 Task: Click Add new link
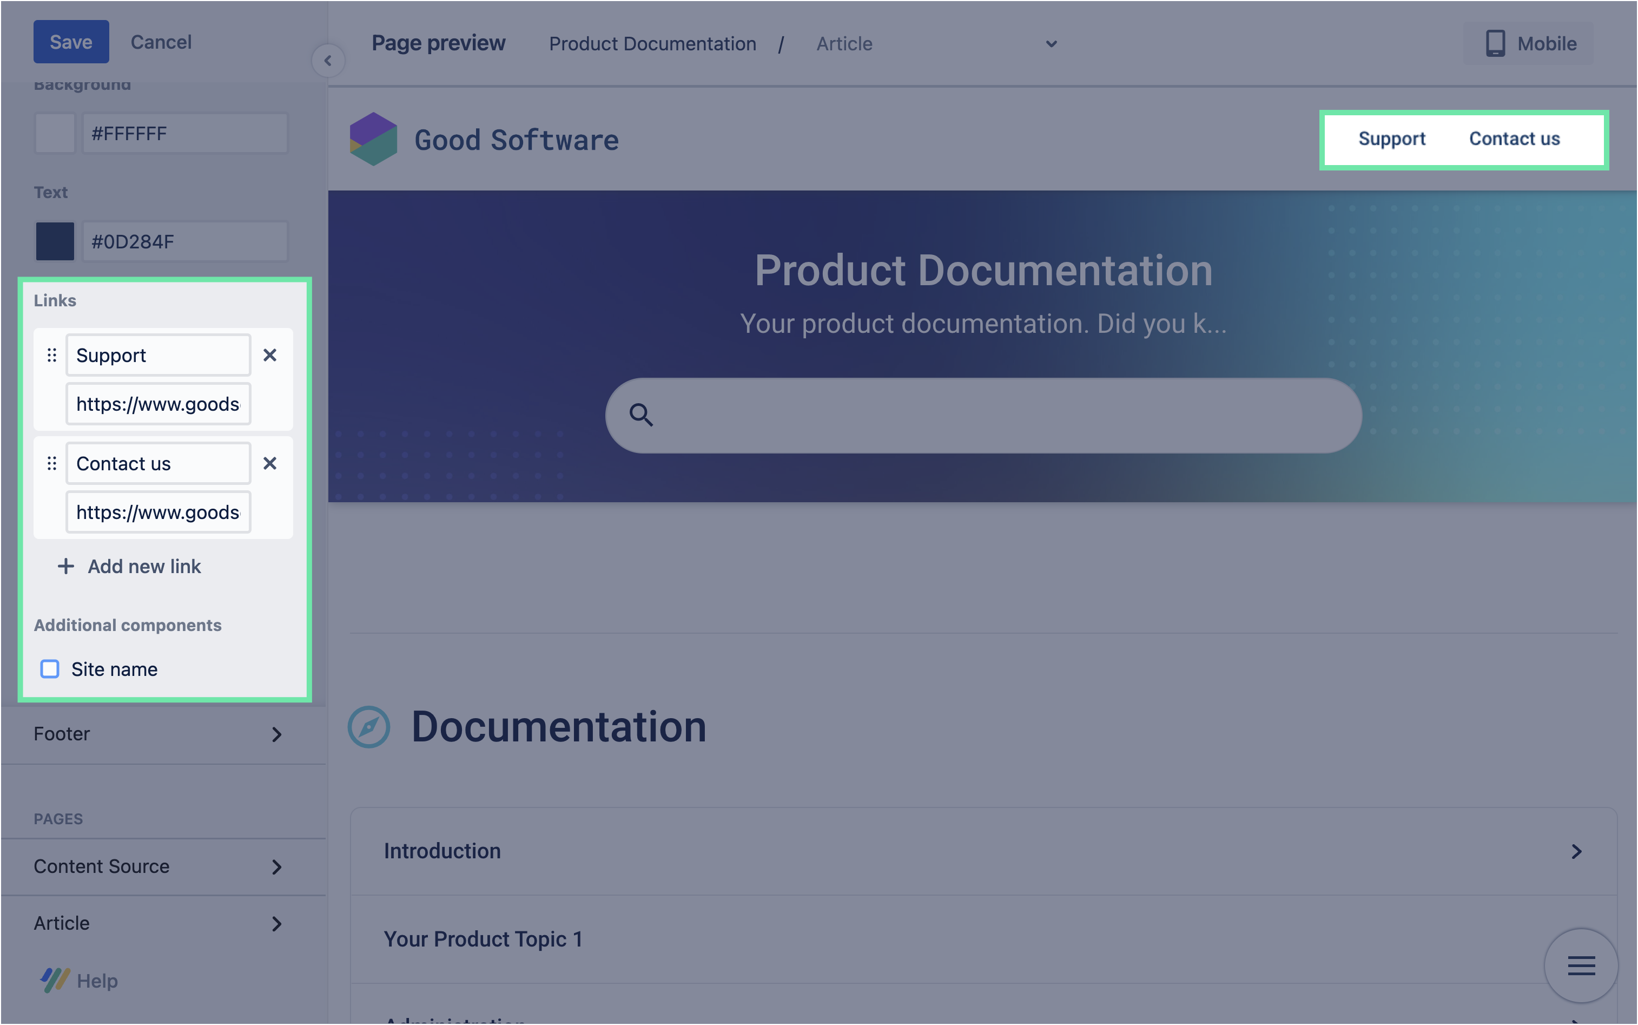pyautogui.click(x=129, y=566)
